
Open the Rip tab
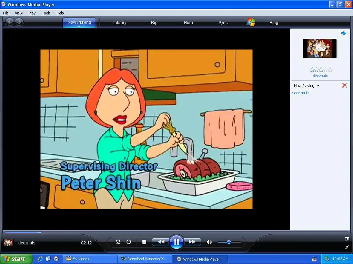154,22
